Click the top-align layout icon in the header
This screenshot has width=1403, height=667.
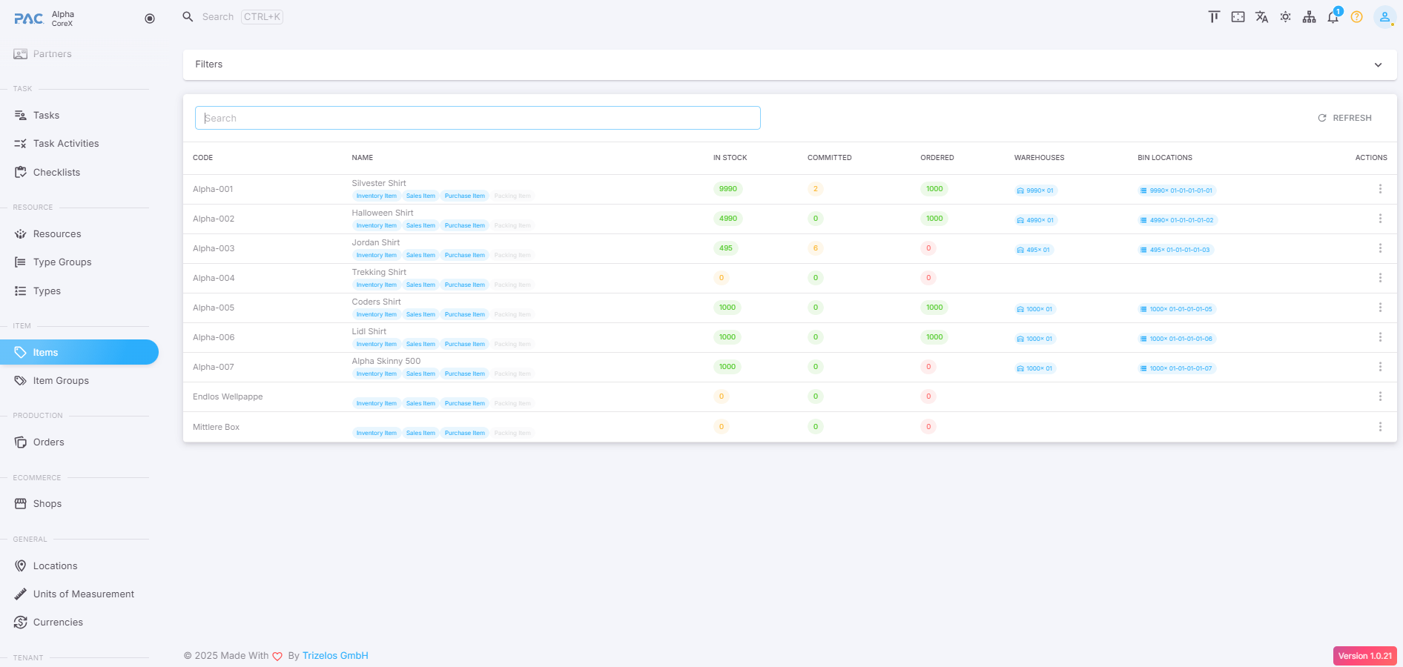(1214, 17)
